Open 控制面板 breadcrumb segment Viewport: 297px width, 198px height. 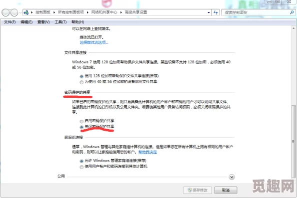(x=43, y=12)
